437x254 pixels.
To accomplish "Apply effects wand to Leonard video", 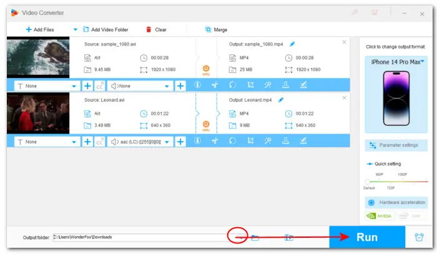I will click(268, 142).
